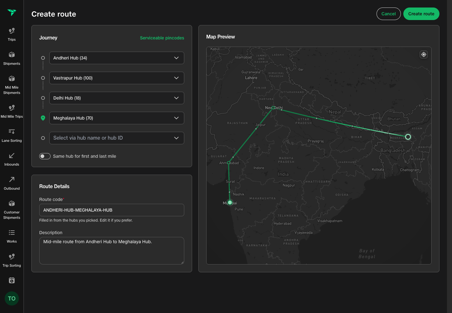Open the Andheri Hub (34) dropdown
Viewport: 452px width, 313px height.
pyautogui.click(x=117, y=58)
